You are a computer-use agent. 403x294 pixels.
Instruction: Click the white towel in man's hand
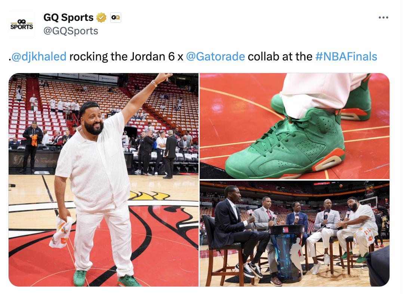61,232
